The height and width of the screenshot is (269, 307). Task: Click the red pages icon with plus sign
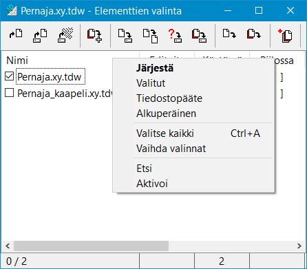(94, 35)
